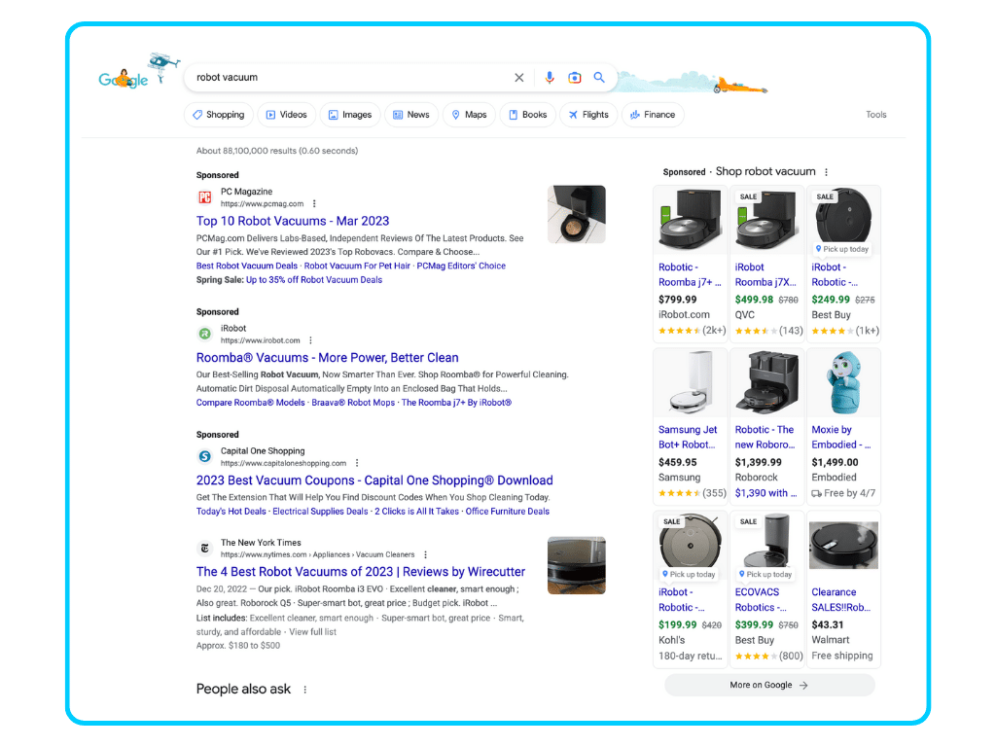Open Roborock $1,399.99 product card
Image resolution: width=996 pixels, height=747 pixels.
(766, 426)
